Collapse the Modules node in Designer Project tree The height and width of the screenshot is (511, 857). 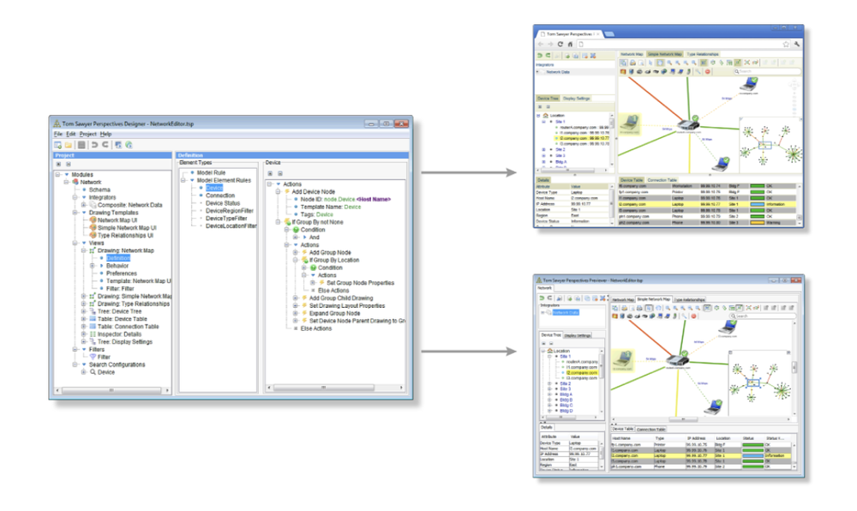pos(57,175)
